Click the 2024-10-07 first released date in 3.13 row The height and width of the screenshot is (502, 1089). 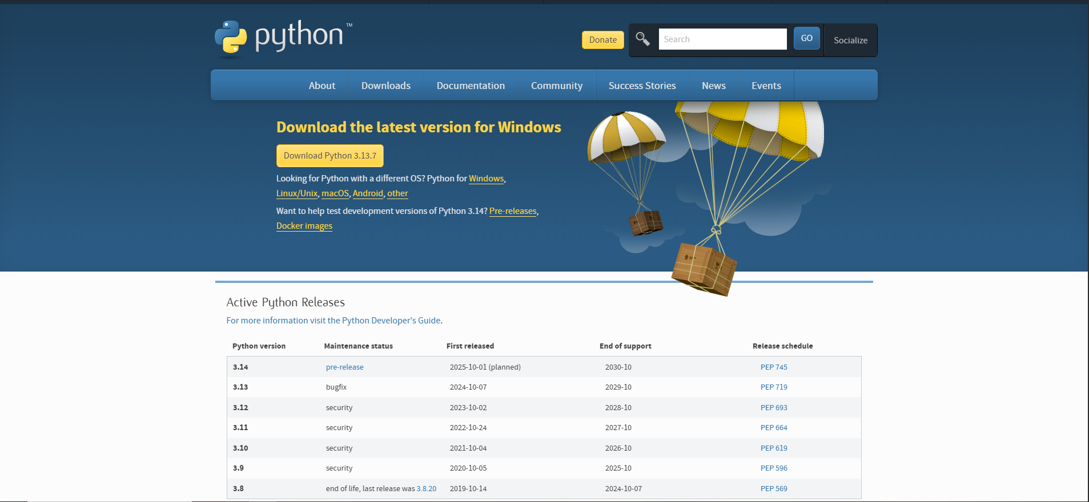point(468,387)
